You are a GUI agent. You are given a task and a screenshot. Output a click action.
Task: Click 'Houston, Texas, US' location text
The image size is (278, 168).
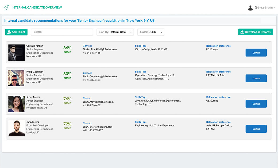click(x=37, y=107)
